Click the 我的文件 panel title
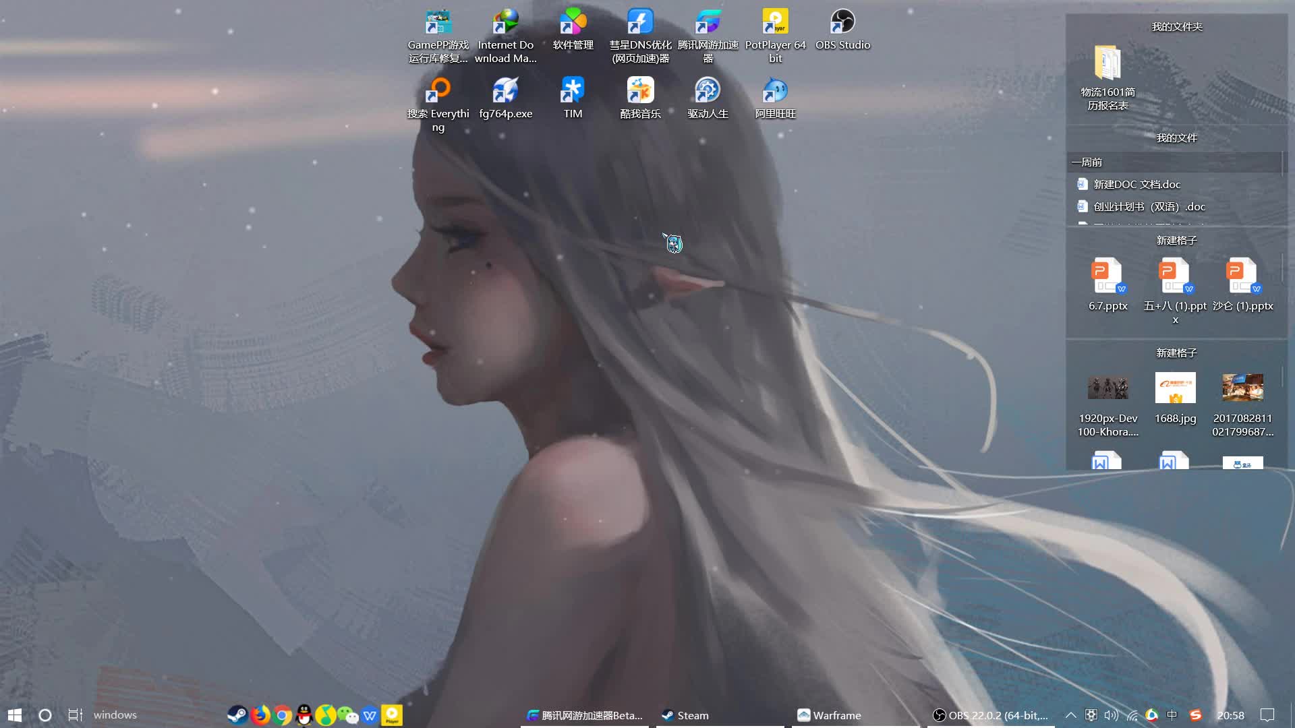This screenshot has height=728, width=1295. pos(1177,138)
